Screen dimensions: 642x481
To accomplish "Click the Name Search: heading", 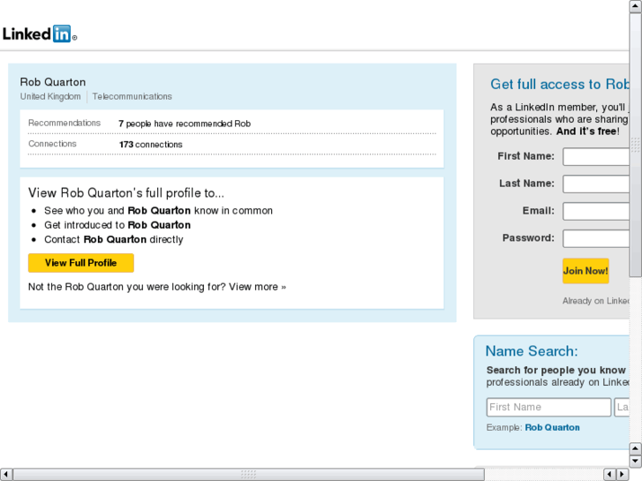I will click(532, 351).
